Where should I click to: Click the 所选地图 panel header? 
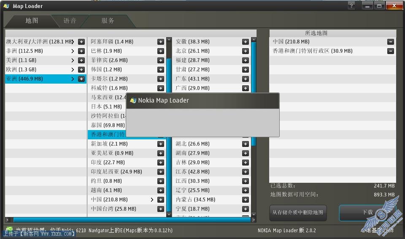(333, 33)
